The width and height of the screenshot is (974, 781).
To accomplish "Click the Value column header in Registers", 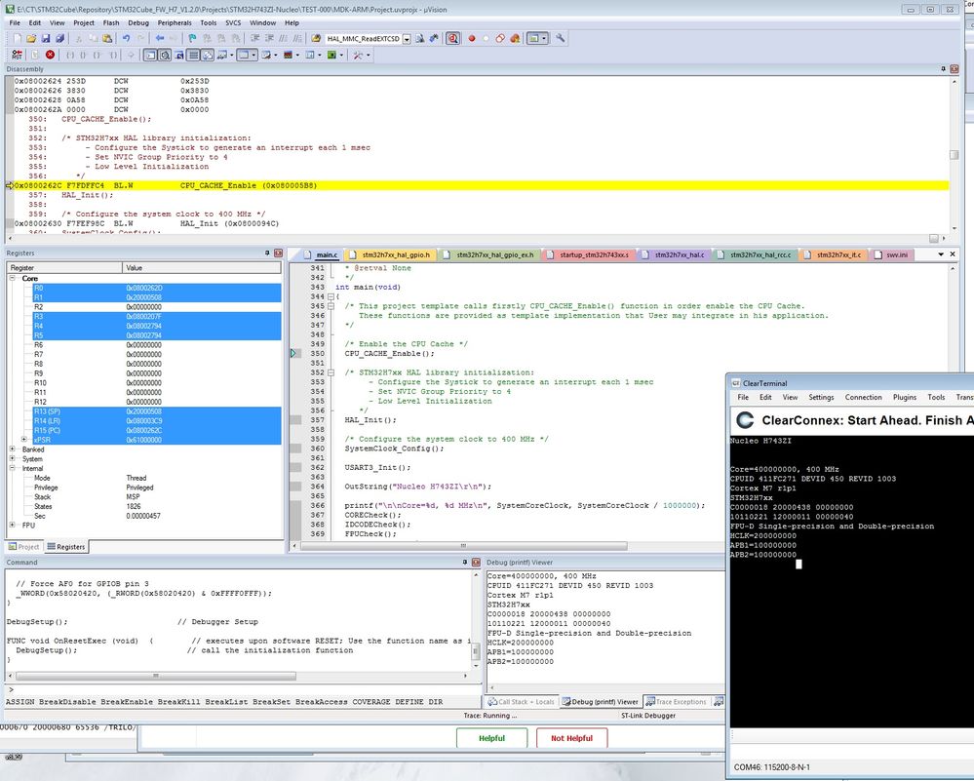I will coord(202,268).
